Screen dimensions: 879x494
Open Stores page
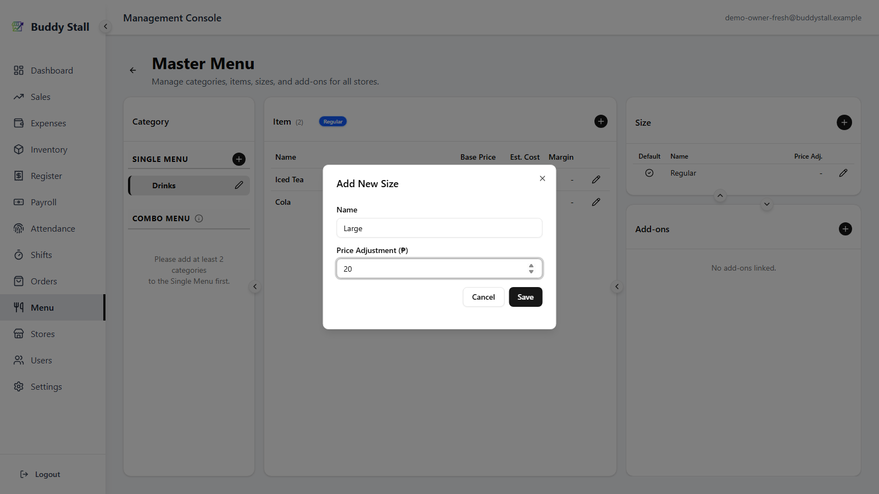point(52,334)
